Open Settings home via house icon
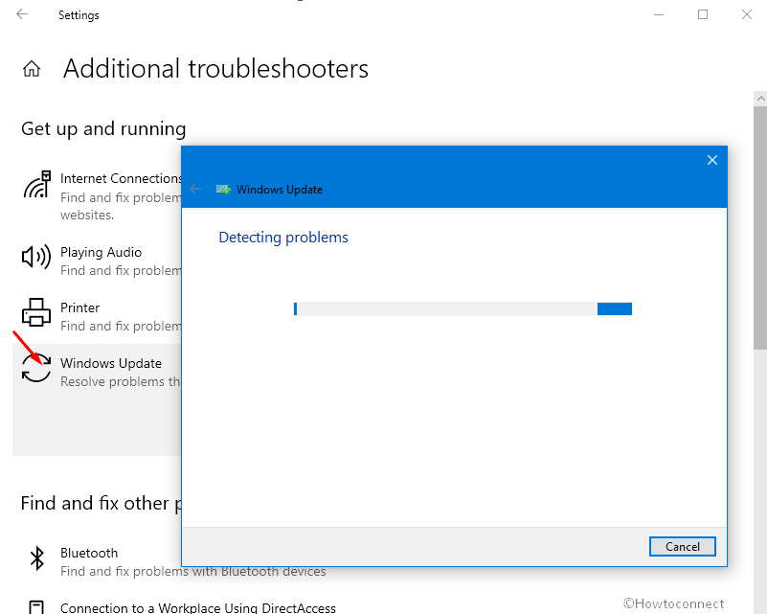The image size is (767, 614). pos(32,69)
